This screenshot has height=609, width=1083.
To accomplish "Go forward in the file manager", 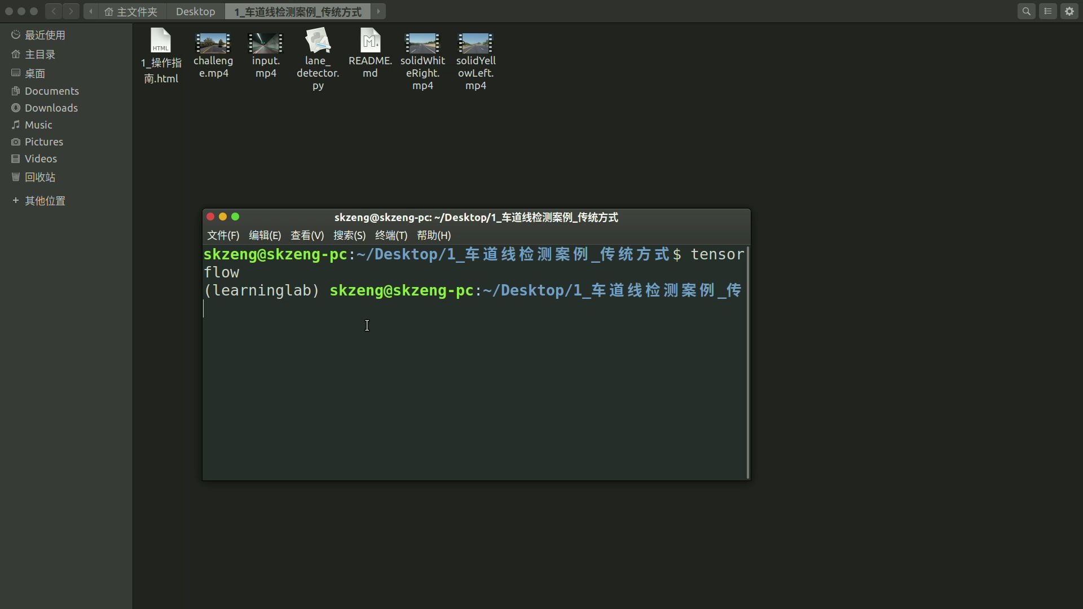I will pos(71,11).
